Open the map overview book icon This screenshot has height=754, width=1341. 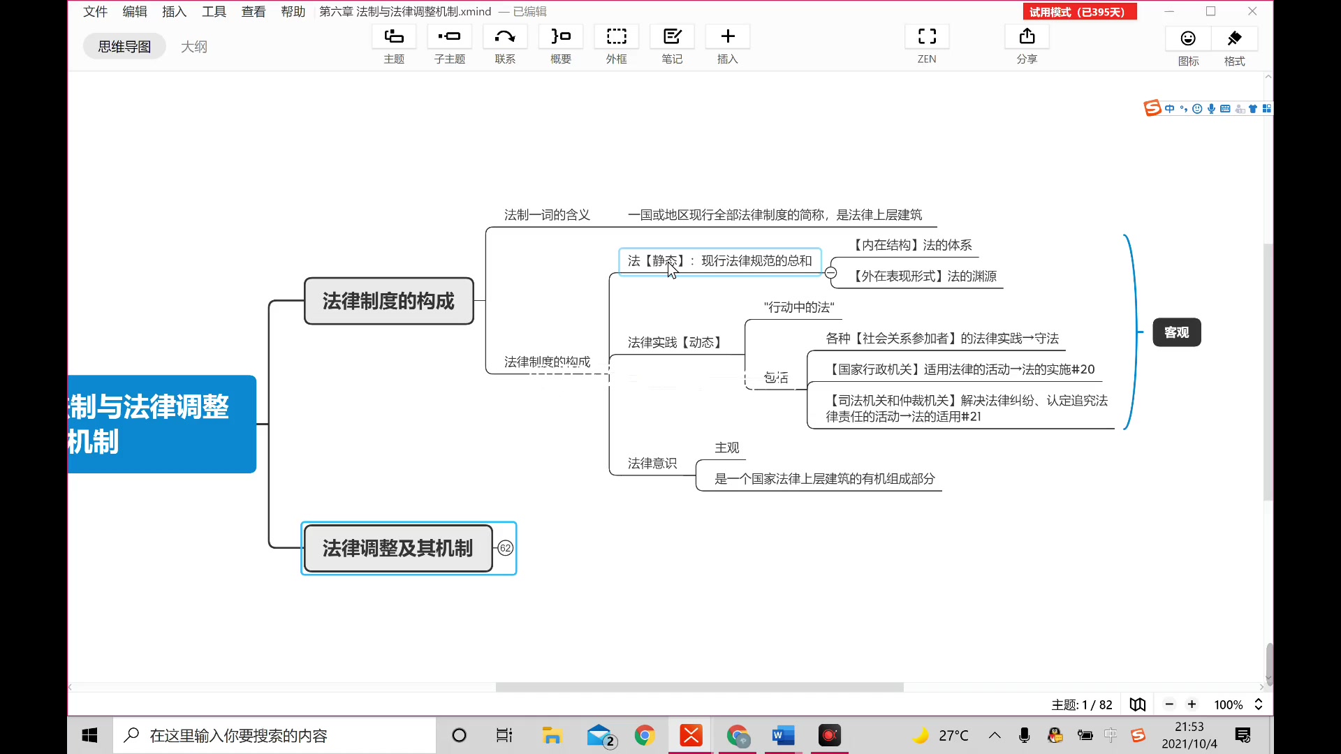tap(1138, 704)
